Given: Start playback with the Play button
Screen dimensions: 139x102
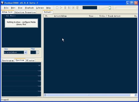Looking at the screenshot, I should pos(61,8).
